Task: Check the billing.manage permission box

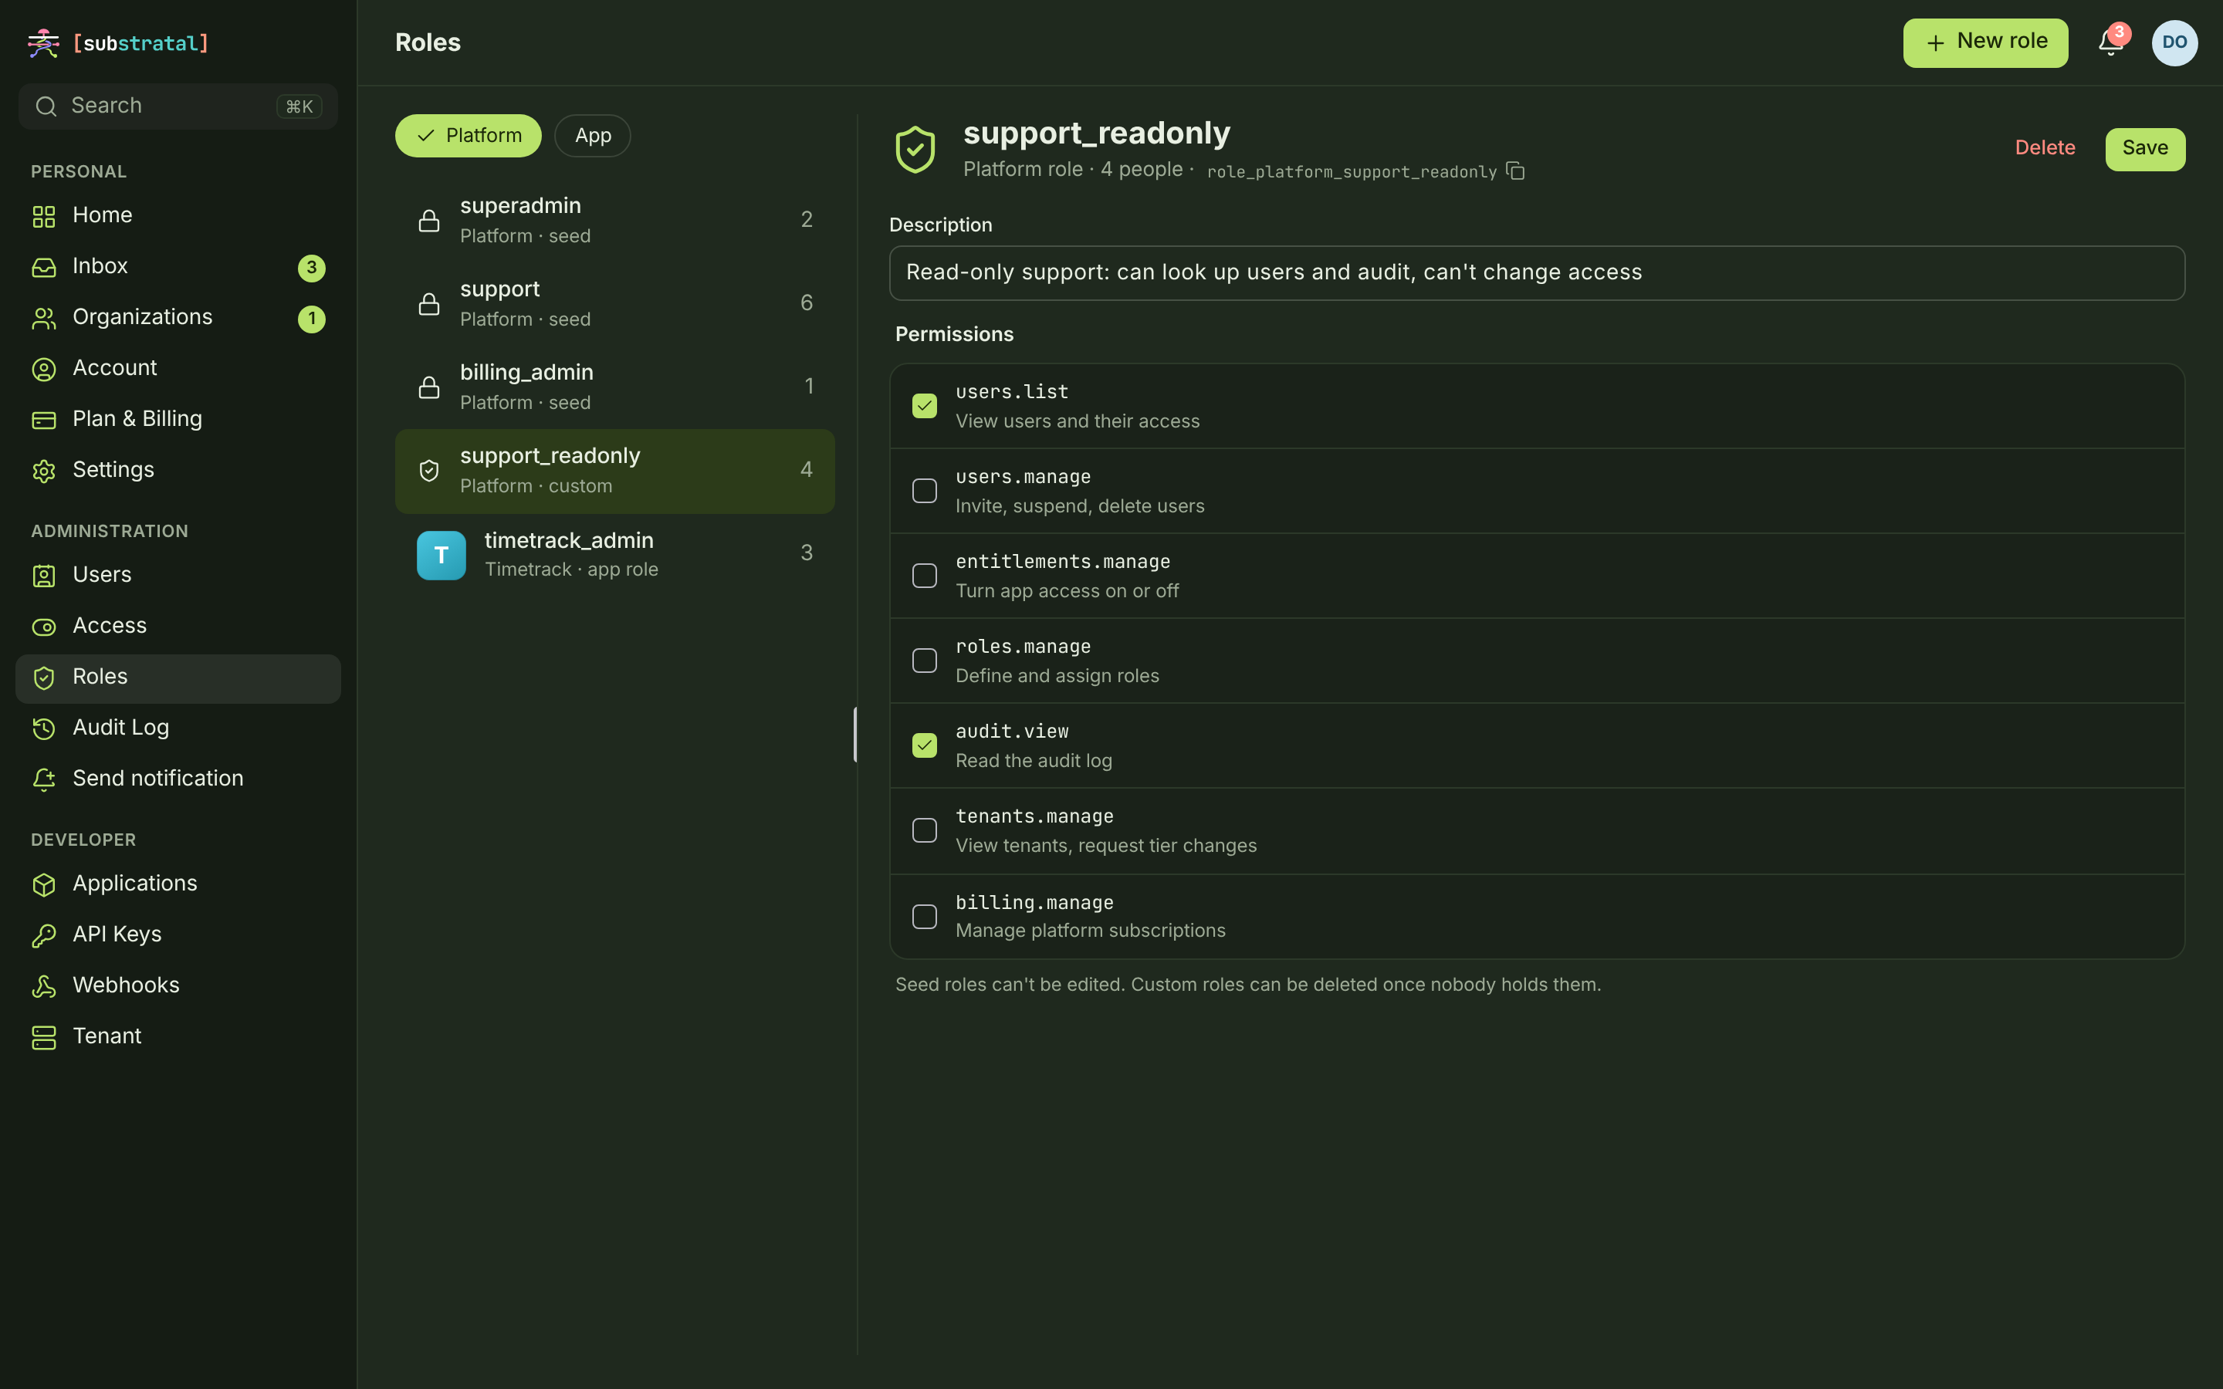Action: (x=924, y=917)
